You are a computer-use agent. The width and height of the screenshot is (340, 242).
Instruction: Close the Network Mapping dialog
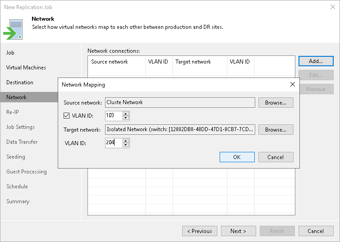(293, 84)
